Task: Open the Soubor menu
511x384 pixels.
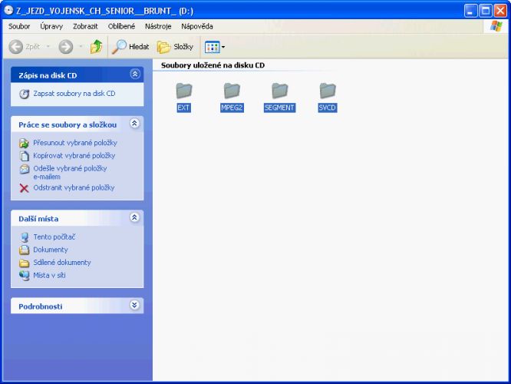Action: [x=19, y=26]
